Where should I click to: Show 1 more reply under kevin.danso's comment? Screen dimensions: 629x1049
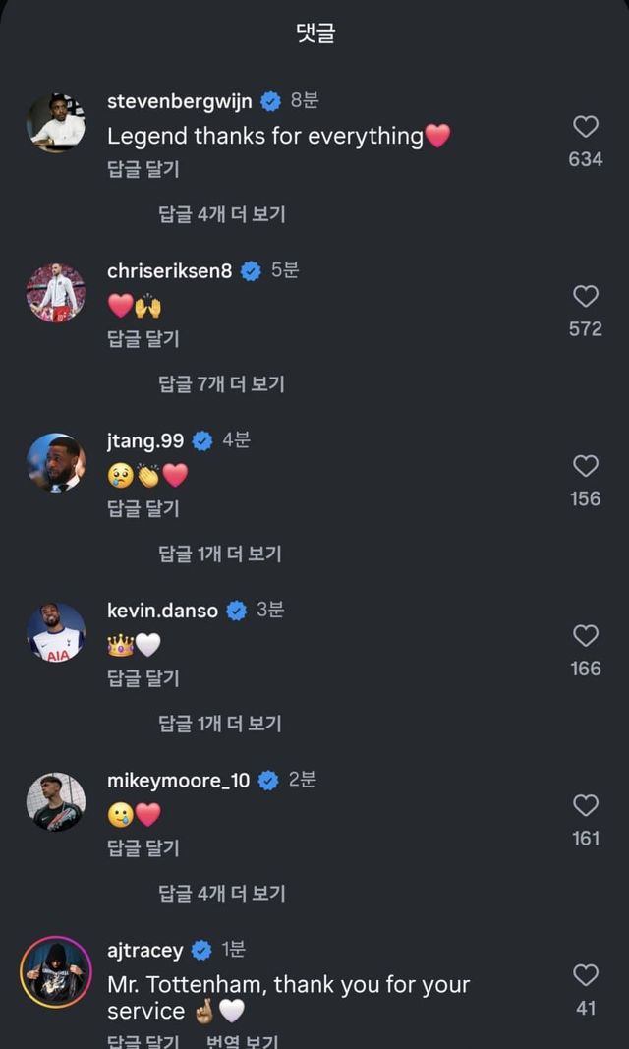[220, 724]
